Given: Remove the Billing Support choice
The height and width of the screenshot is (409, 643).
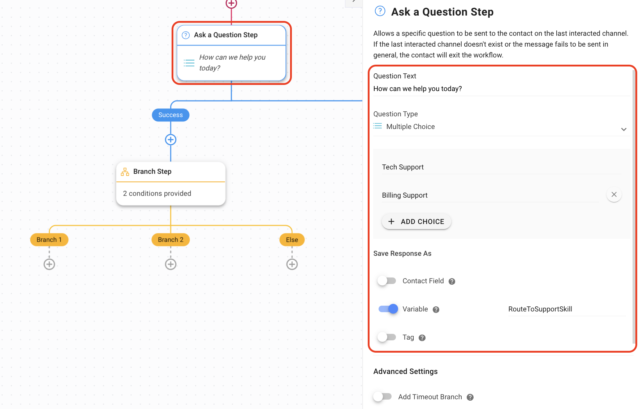Looking at the screenshot, I should (614, 194).
